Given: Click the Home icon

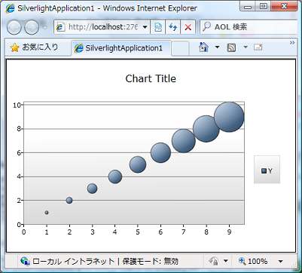Looking at the screenshot, I should point(203,48).
